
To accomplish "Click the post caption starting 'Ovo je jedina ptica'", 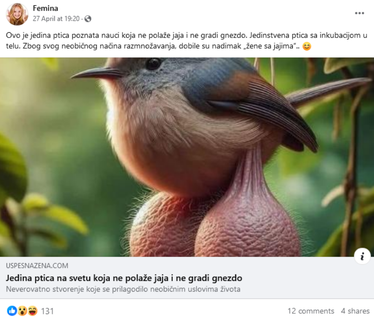I will click(187, 40).
